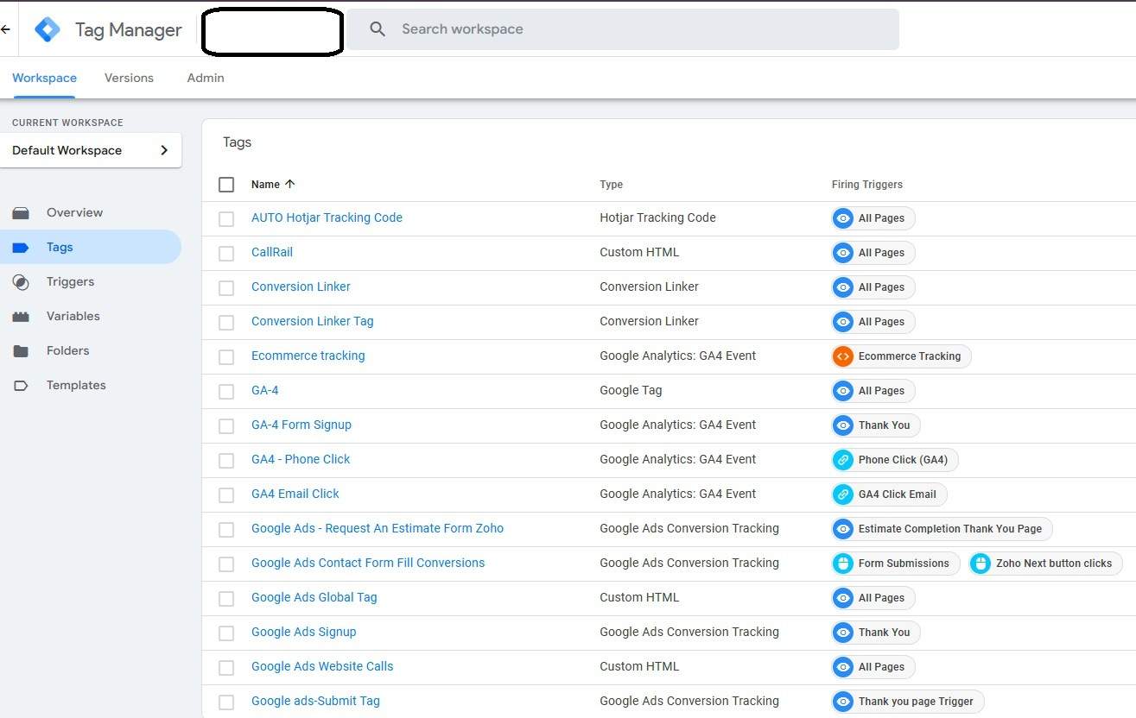Screen dimensions: 1136x718
Task: Switch to the Versions tab
Action: [129, 78]
